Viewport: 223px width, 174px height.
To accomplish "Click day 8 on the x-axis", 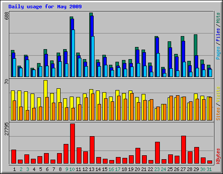I will pos(60,169).
